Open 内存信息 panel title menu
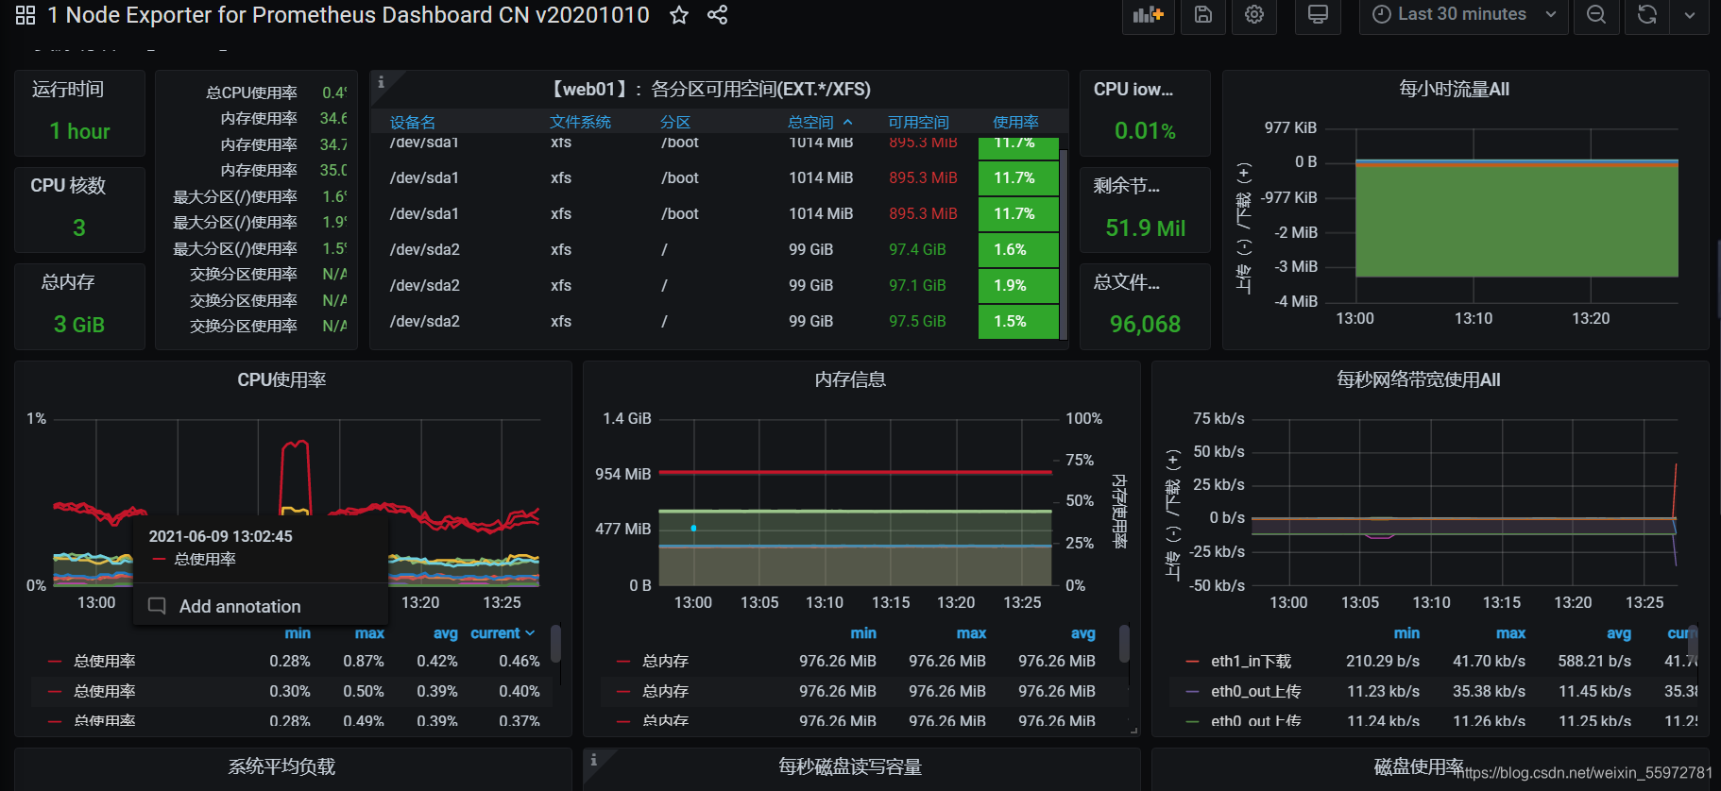This screenshot has width=1721, height=791. pyautogui.click(x=850, y=379)
